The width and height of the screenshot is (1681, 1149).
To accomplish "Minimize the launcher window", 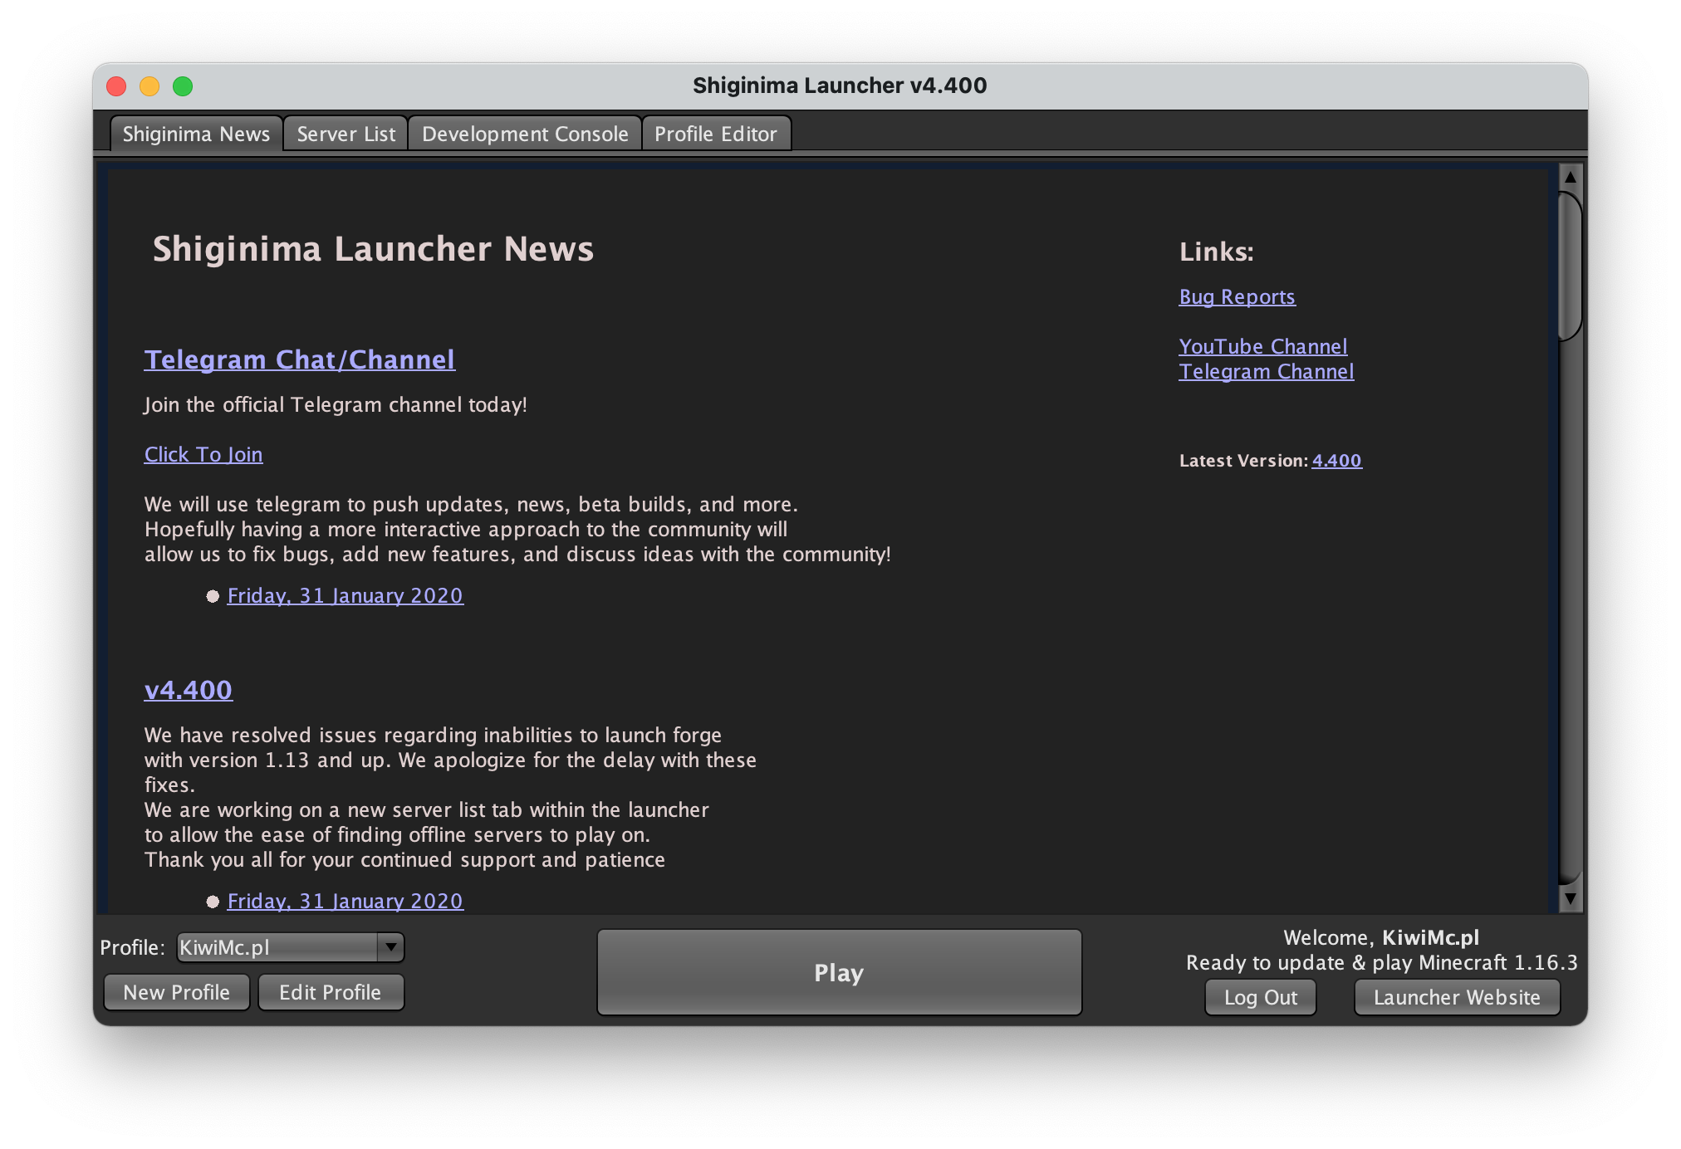I will pyautogui.click(x=149, y=86).
